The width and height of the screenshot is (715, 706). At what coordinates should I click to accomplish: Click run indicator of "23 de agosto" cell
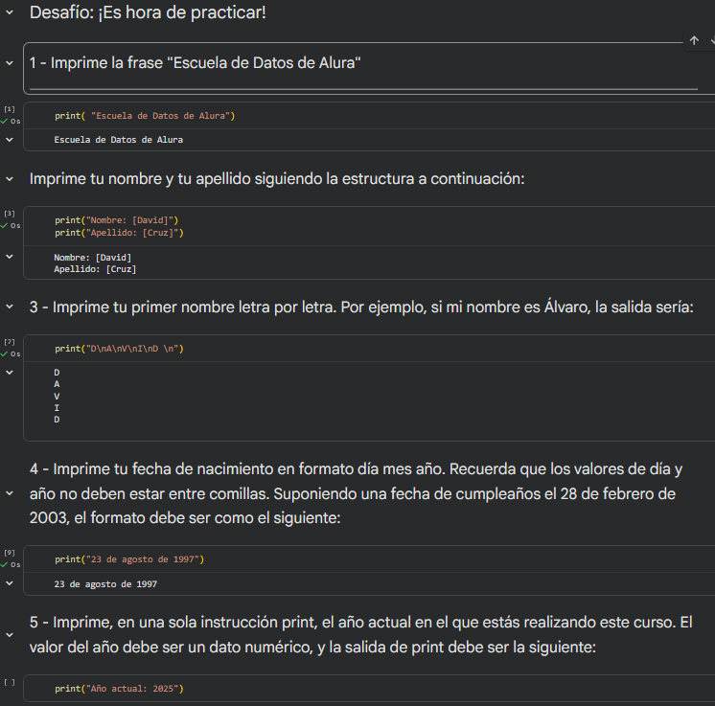click(x=10, y=558)
